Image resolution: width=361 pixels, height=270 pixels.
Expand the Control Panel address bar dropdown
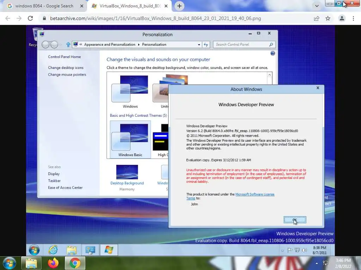pyautogui.click(x=199, y=45)
